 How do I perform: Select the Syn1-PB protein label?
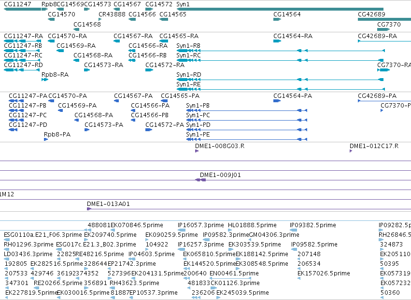tap(198, 106)
